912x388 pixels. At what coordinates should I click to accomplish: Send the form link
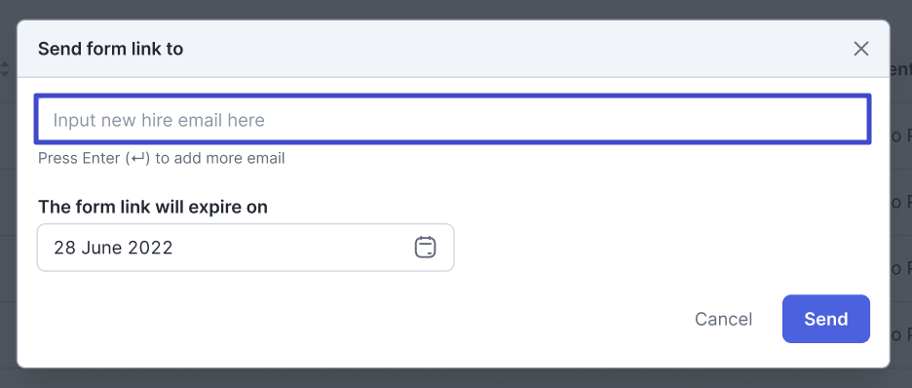[x=826, y=319]
